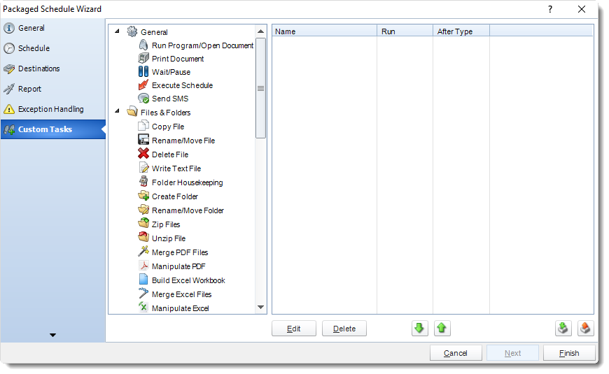Click the Folder Housekeeping icon
This screenshot has width=609, height=374.
click(x=143, y=182)
